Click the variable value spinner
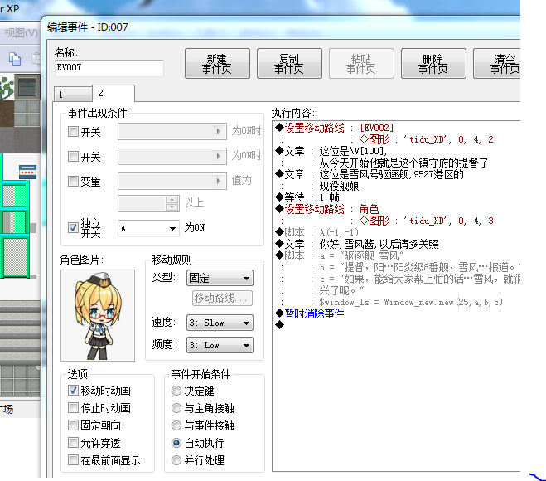Image resolution: width=546 pixels, height=481 pixels. click(x=172, y=203)
